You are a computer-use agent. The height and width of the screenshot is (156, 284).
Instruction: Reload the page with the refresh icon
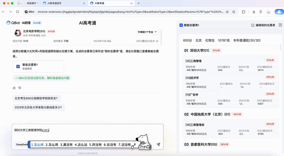pyautogui.click(x=18, y=12)
